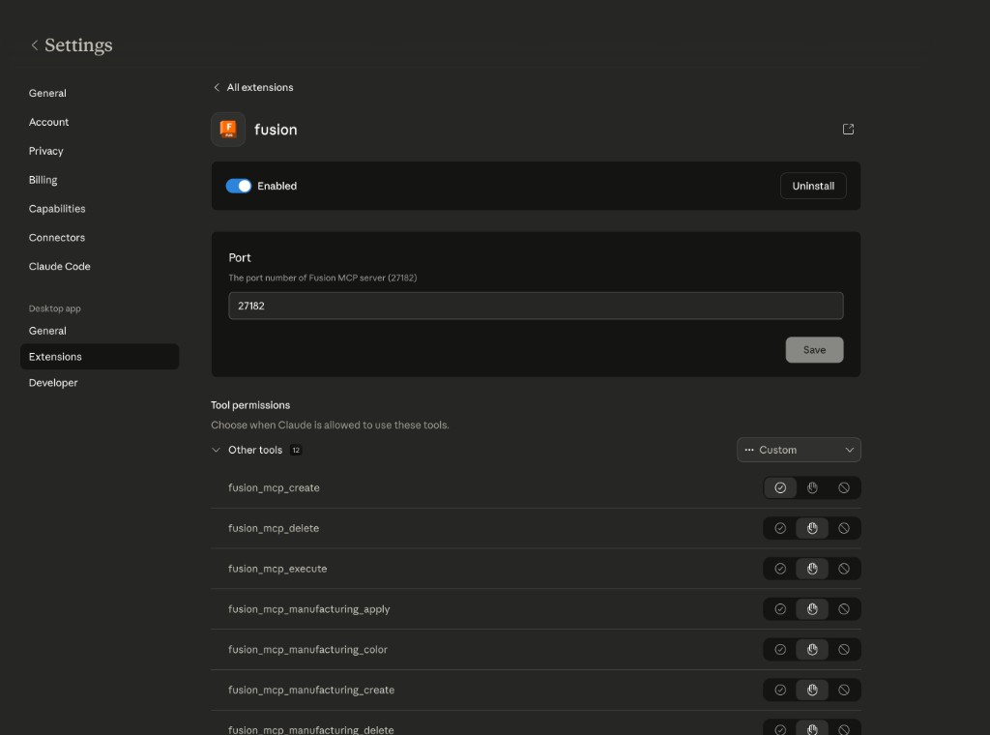Set fusion_mcp_execute to always allow

pyautogui.click(x=780, y=569)
